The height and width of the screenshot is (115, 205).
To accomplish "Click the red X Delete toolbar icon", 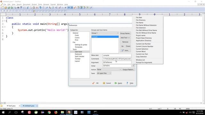I will [37, 8].
